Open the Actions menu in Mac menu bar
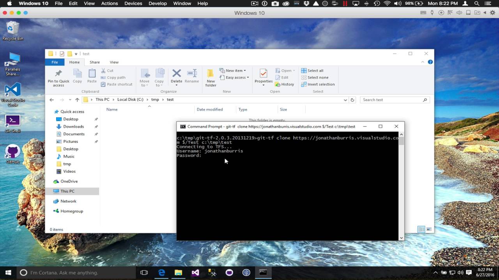The width and height of the screenshot is (499, 280). point(110,3)
